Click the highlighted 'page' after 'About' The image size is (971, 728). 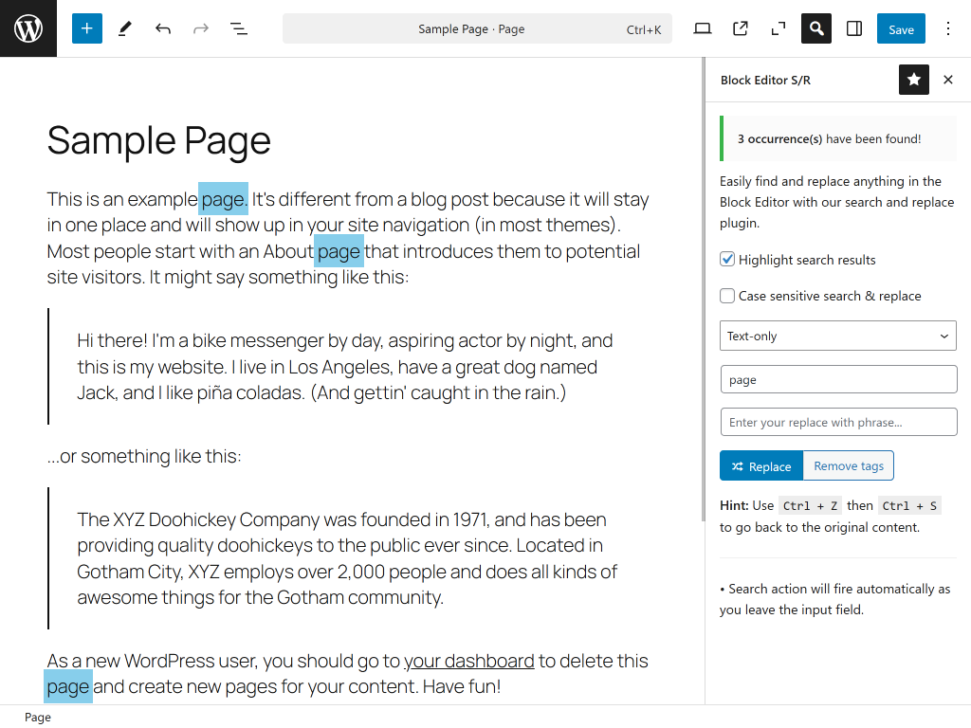point(339,250)
